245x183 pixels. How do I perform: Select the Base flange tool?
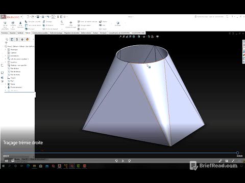(x=5, y=25)
